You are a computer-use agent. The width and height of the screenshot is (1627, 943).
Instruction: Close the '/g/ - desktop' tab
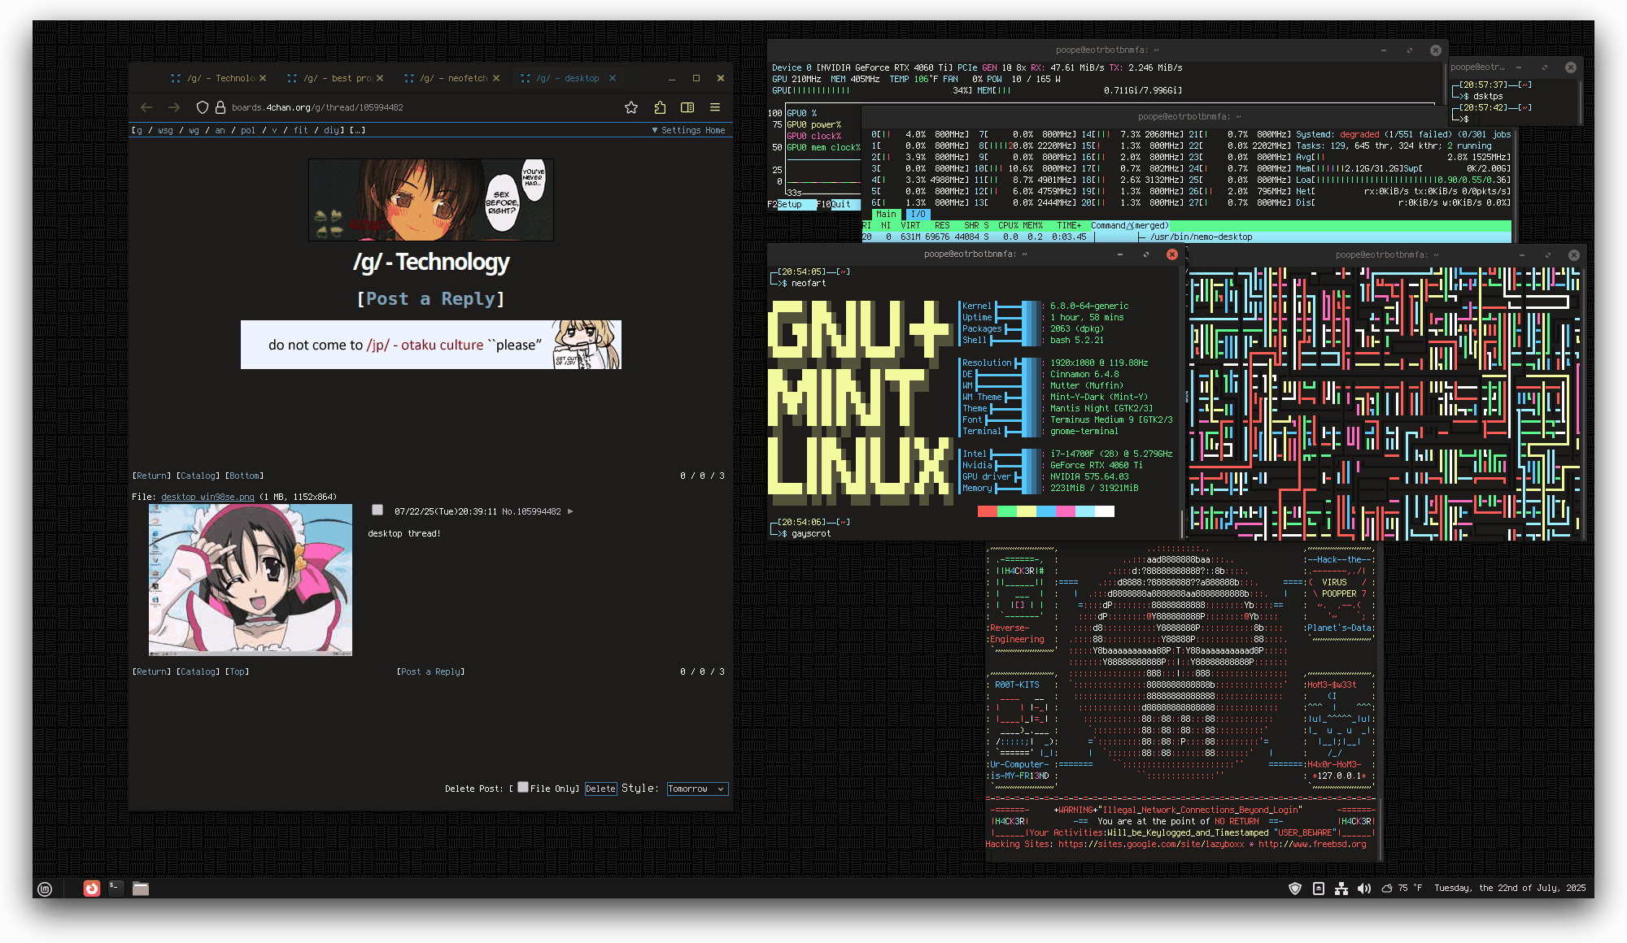(613, 78)
